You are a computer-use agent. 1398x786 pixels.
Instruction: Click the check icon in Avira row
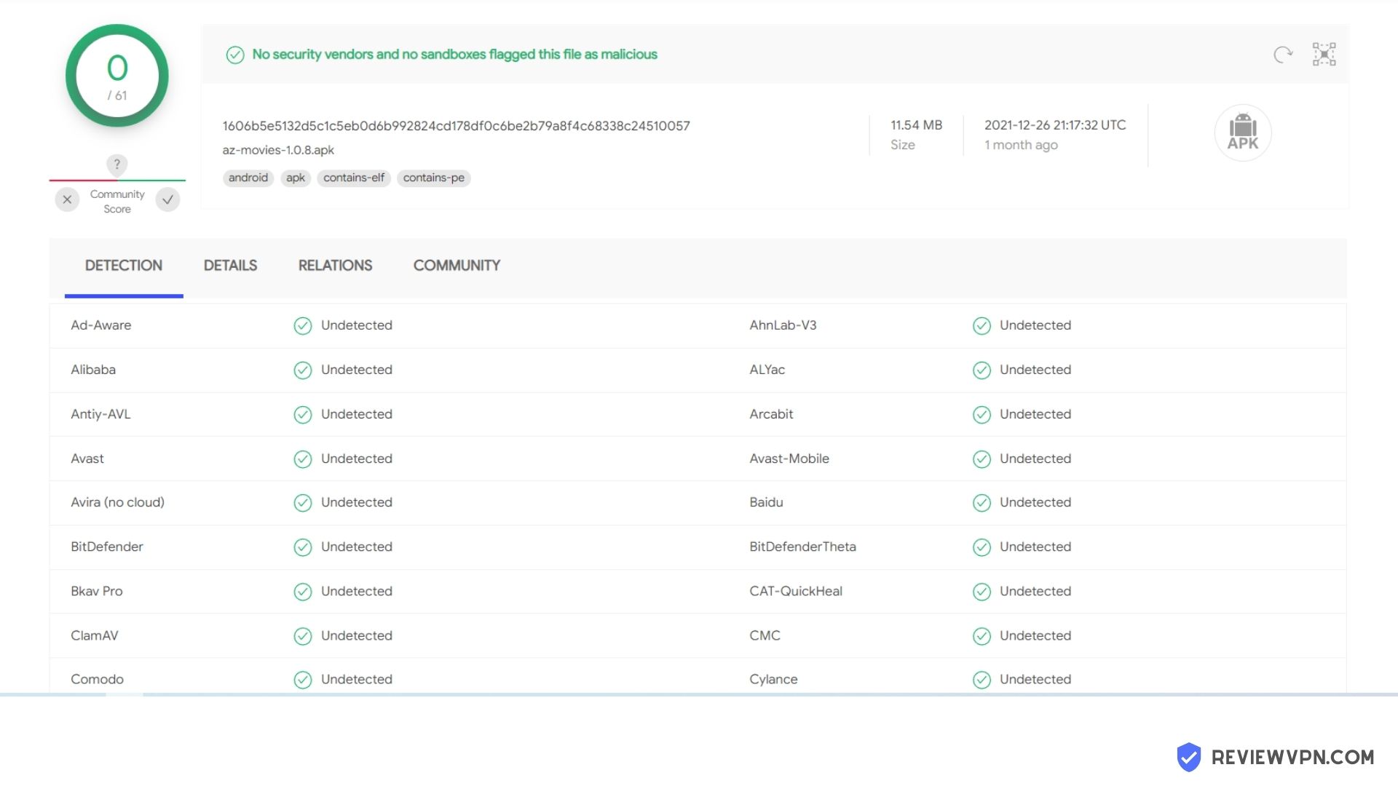pyautogui.click(x=303, y=503)
